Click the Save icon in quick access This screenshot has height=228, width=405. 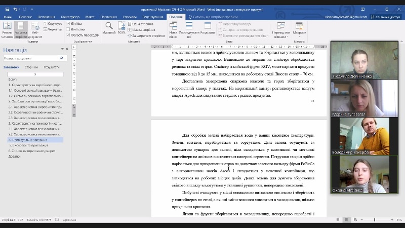point(7,9)
